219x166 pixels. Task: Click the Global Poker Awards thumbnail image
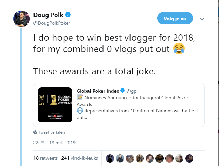(55, 105)
